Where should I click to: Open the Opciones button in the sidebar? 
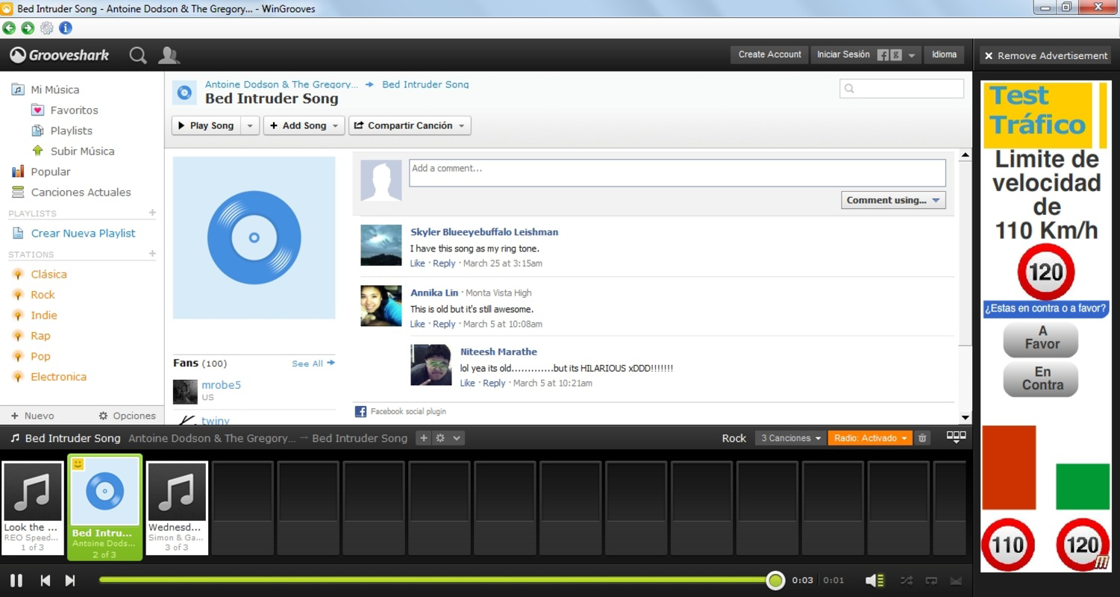(x=127, y=416)
